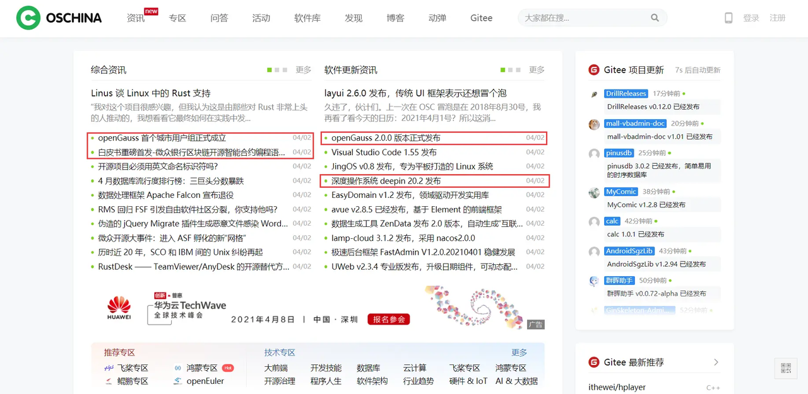Click the pinusdb project tag

(619, 153)
